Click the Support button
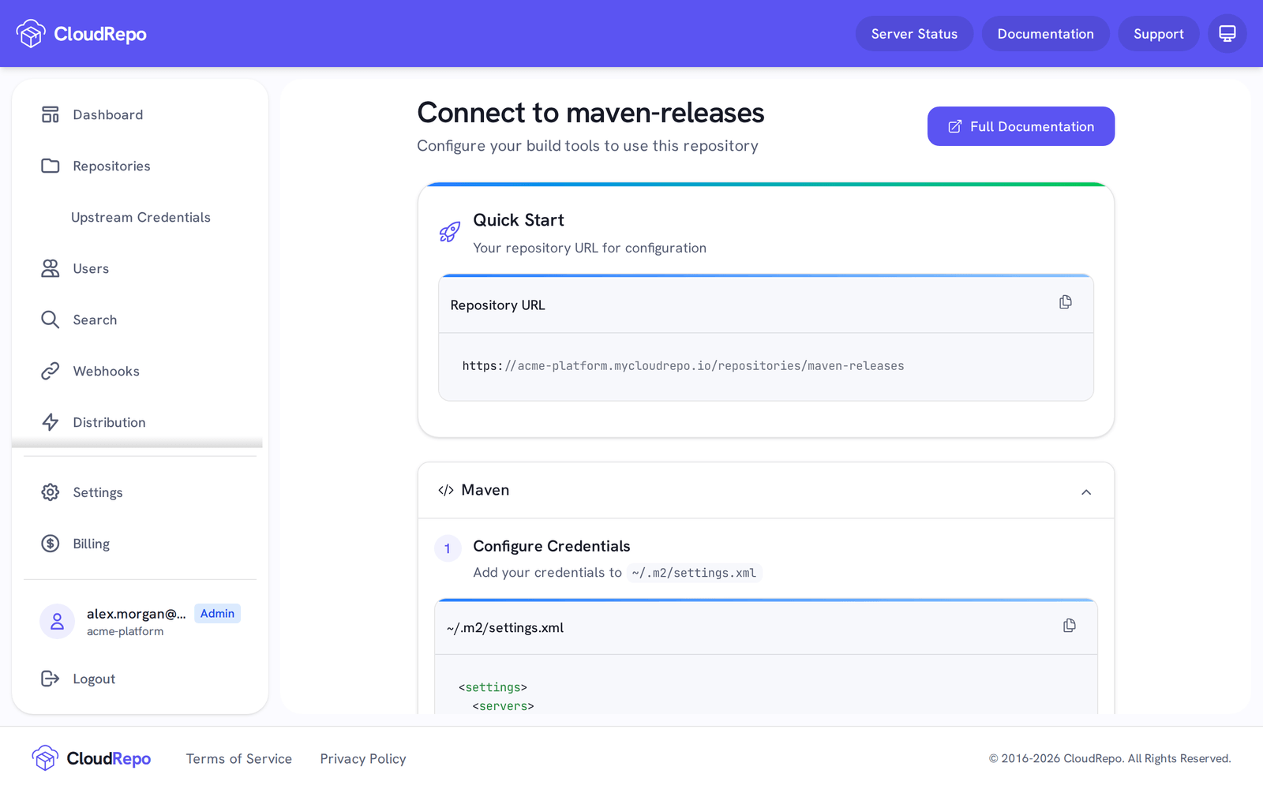 1158,34
